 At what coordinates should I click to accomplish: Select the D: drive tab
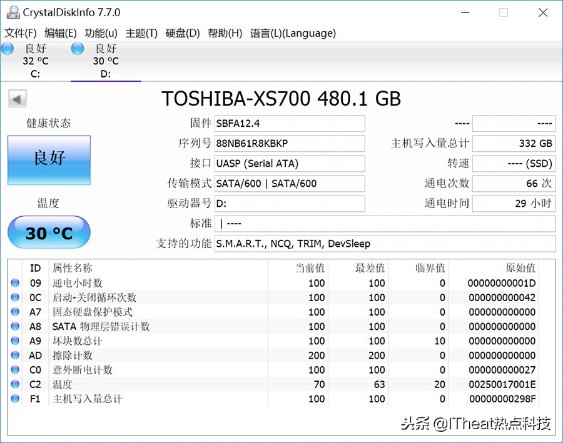(100, 61)
